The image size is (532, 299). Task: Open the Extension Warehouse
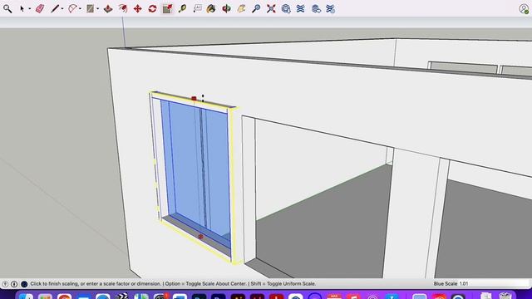pyautogui.click(x=301, y=9)
